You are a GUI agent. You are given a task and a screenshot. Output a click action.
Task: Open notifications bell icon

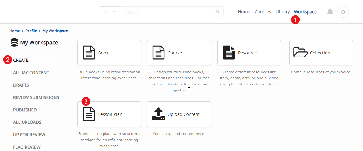330,12
